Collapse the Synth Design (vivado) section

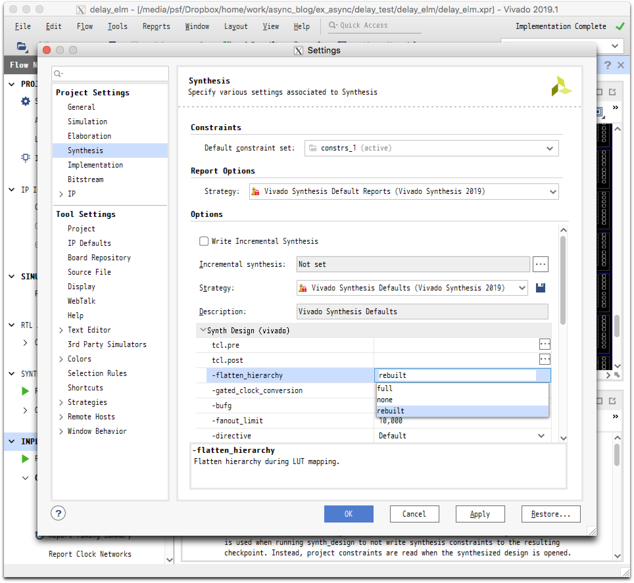coord(203,330)
